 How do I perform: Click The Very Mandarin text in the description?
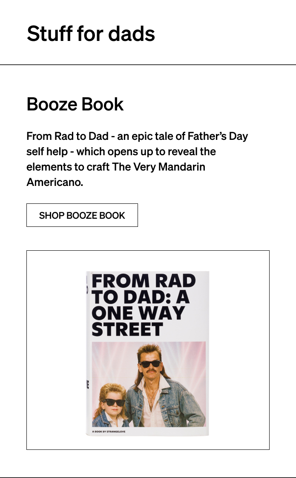click(x=158, y=167)
